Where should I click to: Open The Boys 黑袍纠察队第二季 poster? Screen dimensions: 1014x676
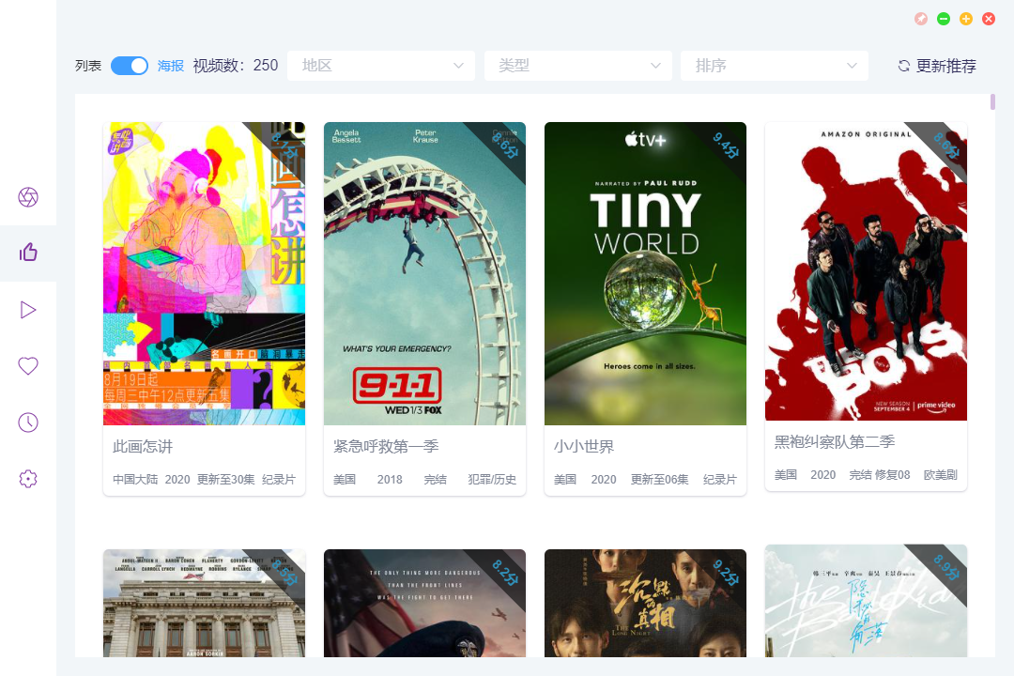click(866, 271)
